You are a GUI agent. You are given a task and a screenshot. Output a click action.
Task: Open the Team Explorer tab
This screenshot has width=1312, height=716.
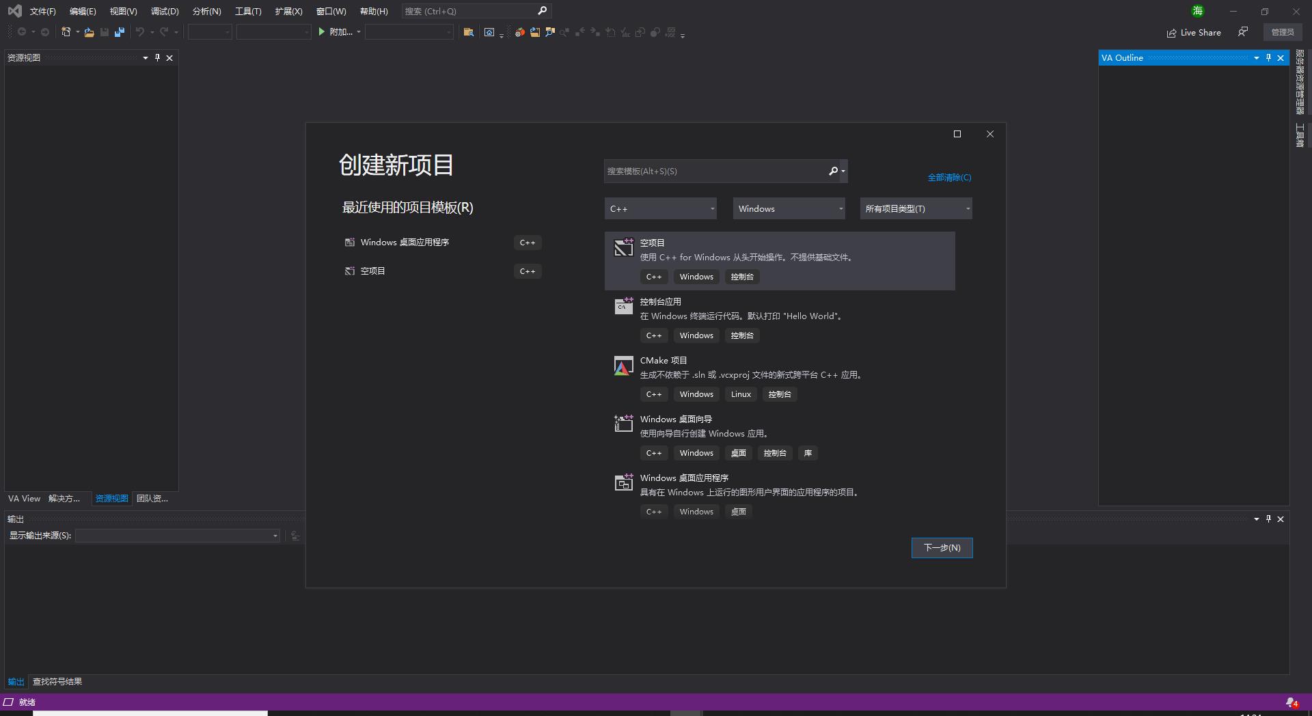tap(152, 499)
